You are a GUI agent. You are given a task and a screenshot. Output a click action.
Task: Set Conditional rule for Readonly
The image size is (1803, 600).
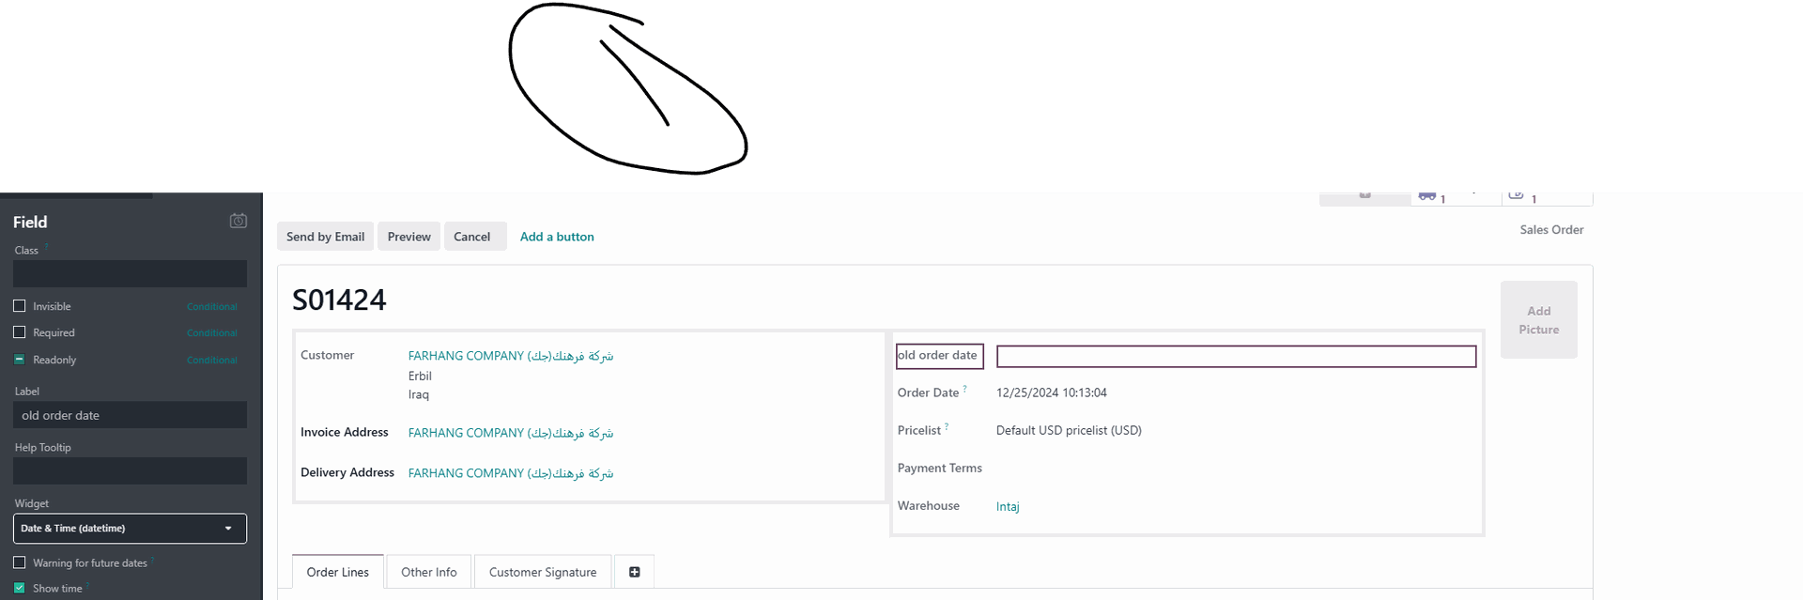click(212, 361)
